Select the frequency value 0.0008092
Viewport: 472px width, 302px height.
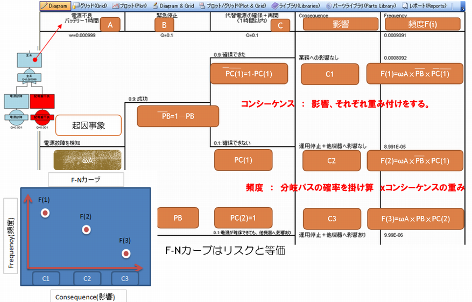395,58
